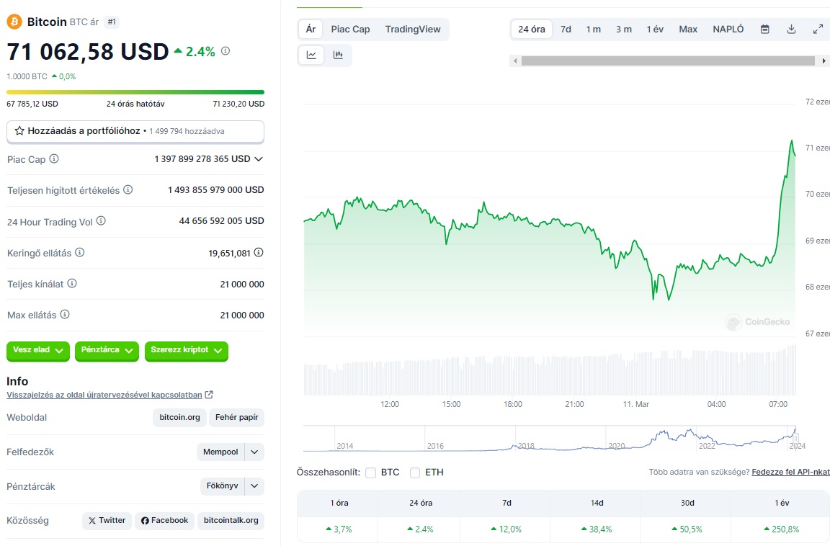Click the 24h price range bar

click(x=135, y=92)
